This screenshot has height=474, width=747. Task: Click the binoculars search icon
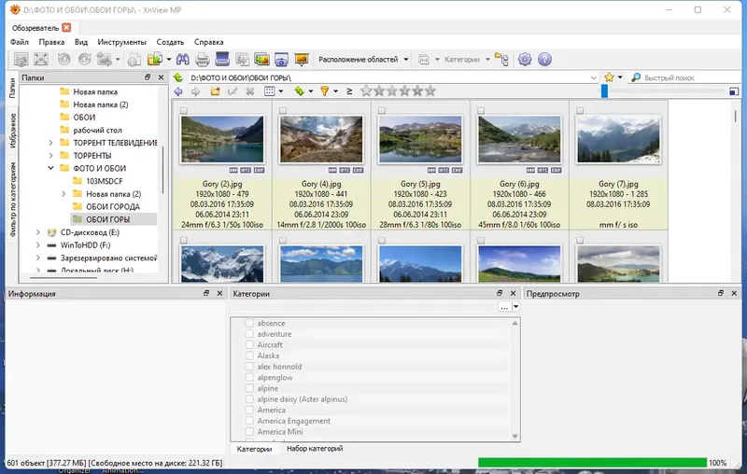point(184,60)
